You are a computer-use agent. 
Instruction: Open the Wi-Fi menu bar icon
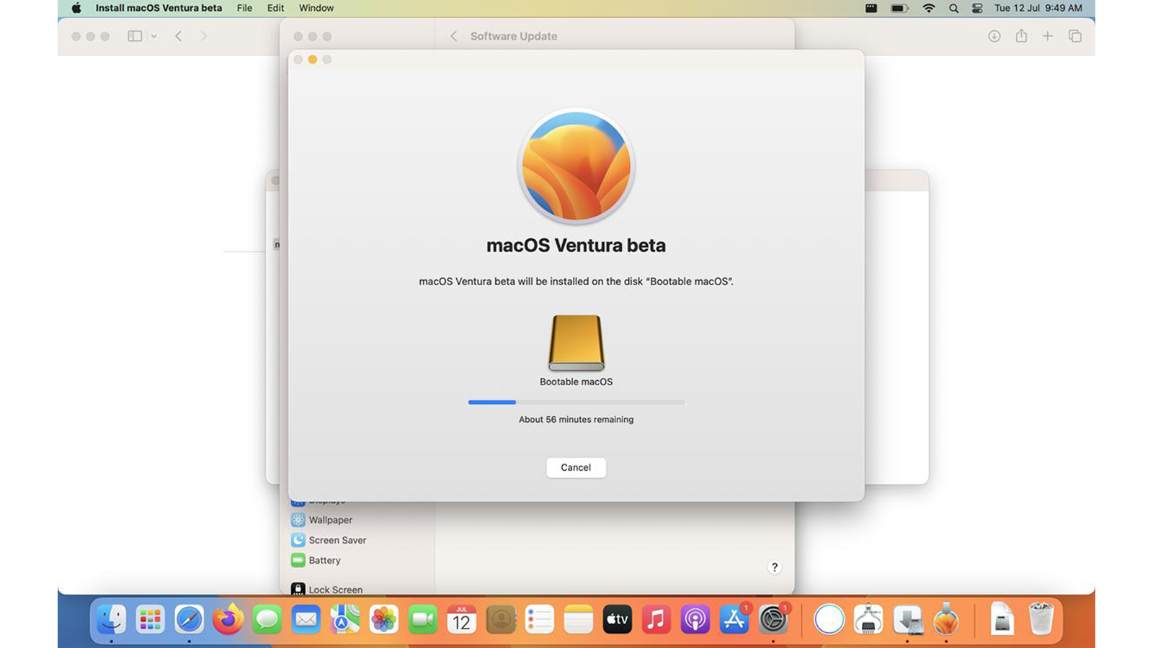point(929,8)
